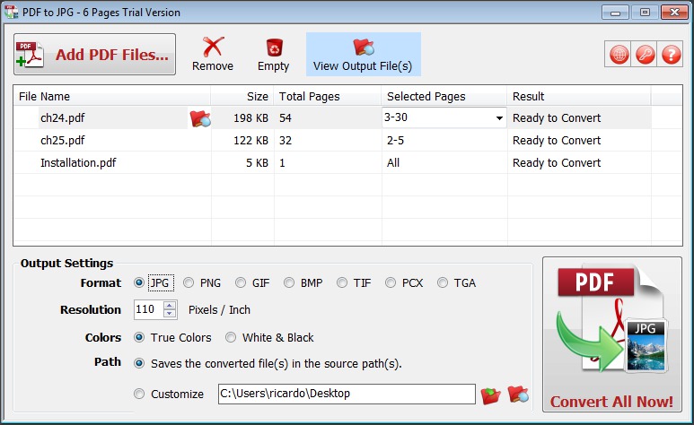Select the ch25.pdf file row
The width and height of the screenshot is (694, 425).
pos(332,140)
